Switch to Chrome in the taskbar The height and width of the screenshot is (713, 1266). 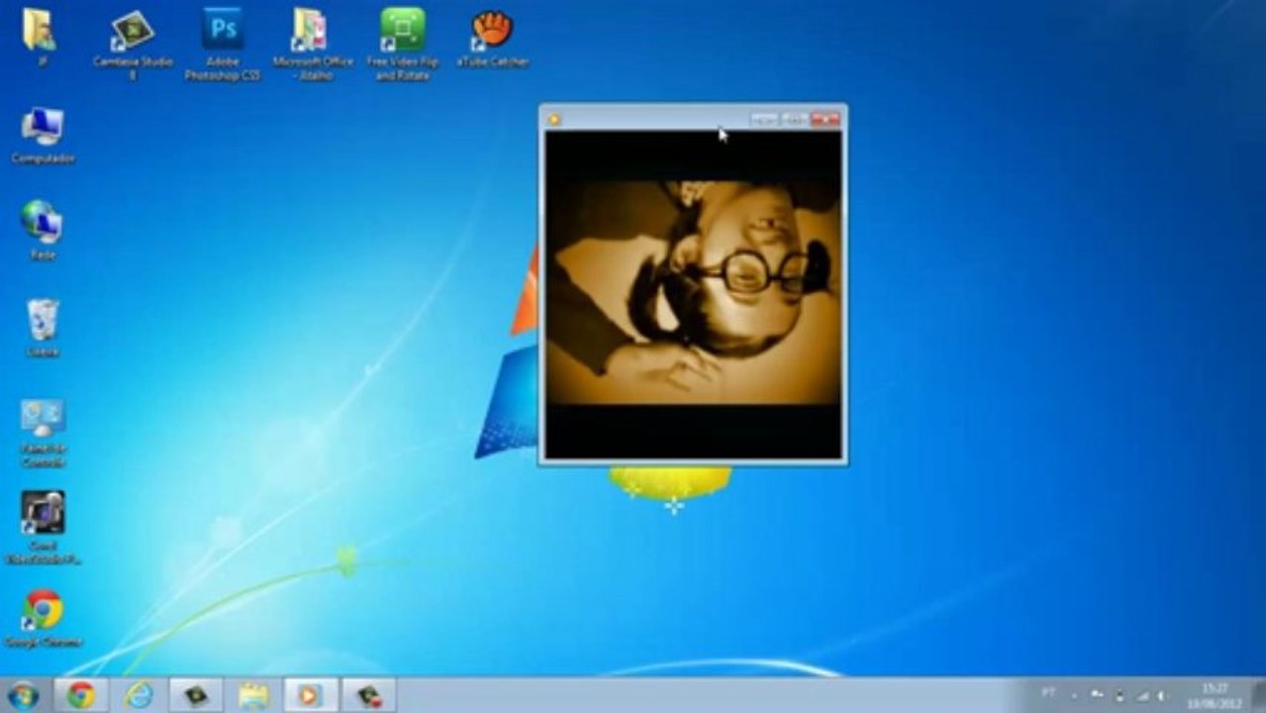click(x=81, y=695)
